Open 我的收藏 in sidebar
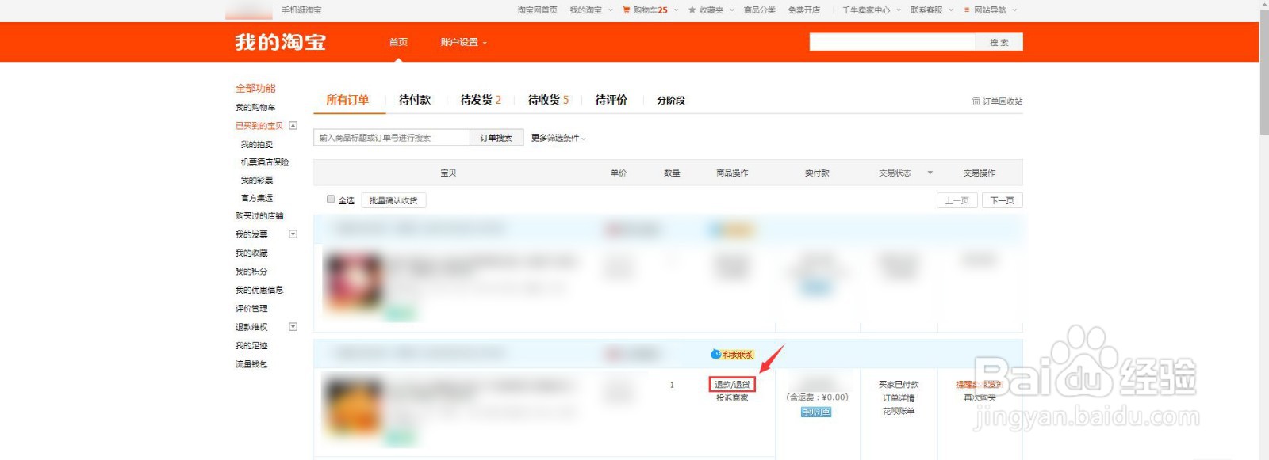 click(251, 253)
